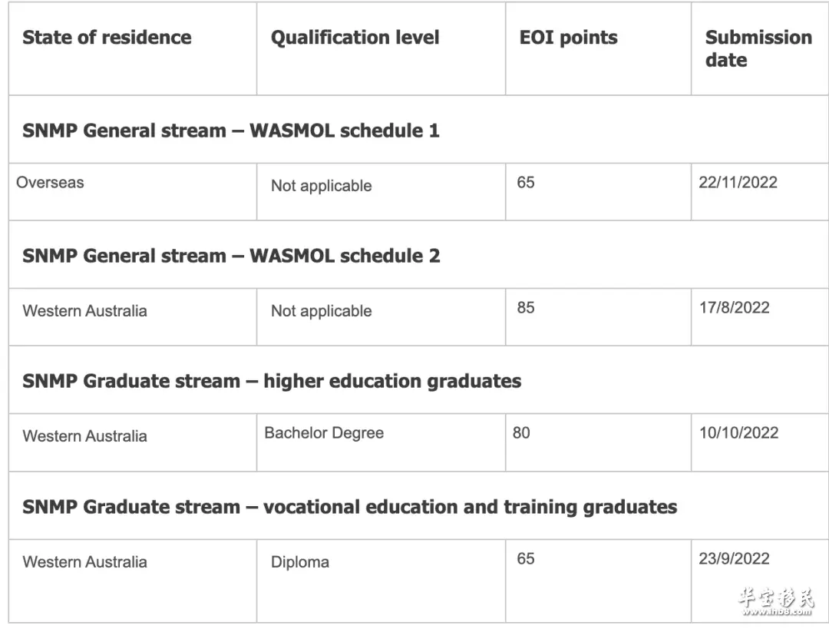Click Not applicable in the Overseas row

tap(322, 186)
